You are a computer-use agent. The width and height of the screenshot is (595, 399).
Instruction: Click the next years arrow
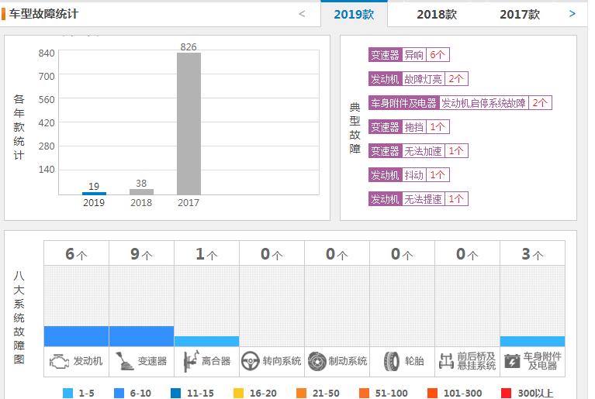pos(573,14)
